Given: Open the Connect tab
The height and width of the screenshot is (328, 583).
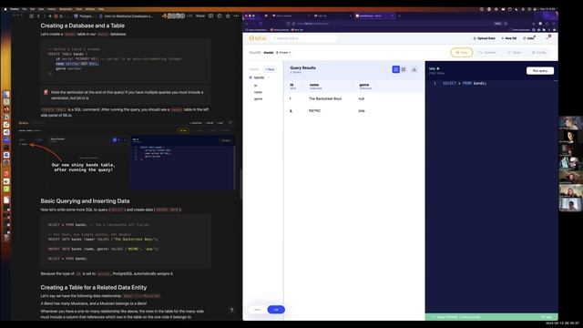Looking at the screenshot, I should pyautogui.click(x=487, y=53).
